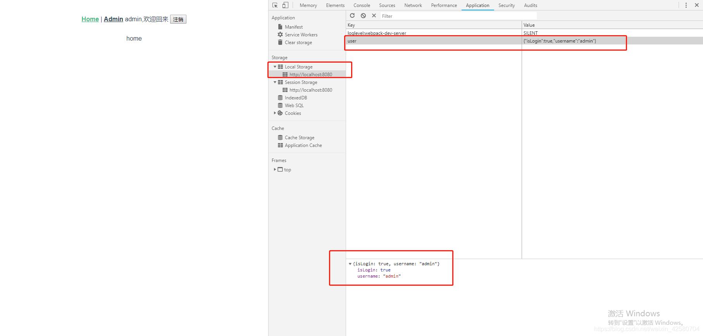
Task: Click the inspect element picker icon
Action: click(x=275, y=5)
